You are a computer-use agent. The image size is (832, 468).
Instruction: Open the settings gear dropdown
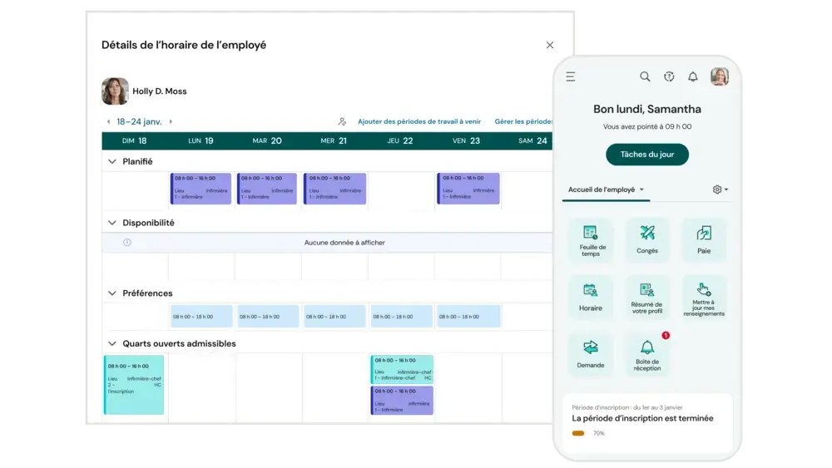pos(720,190)
